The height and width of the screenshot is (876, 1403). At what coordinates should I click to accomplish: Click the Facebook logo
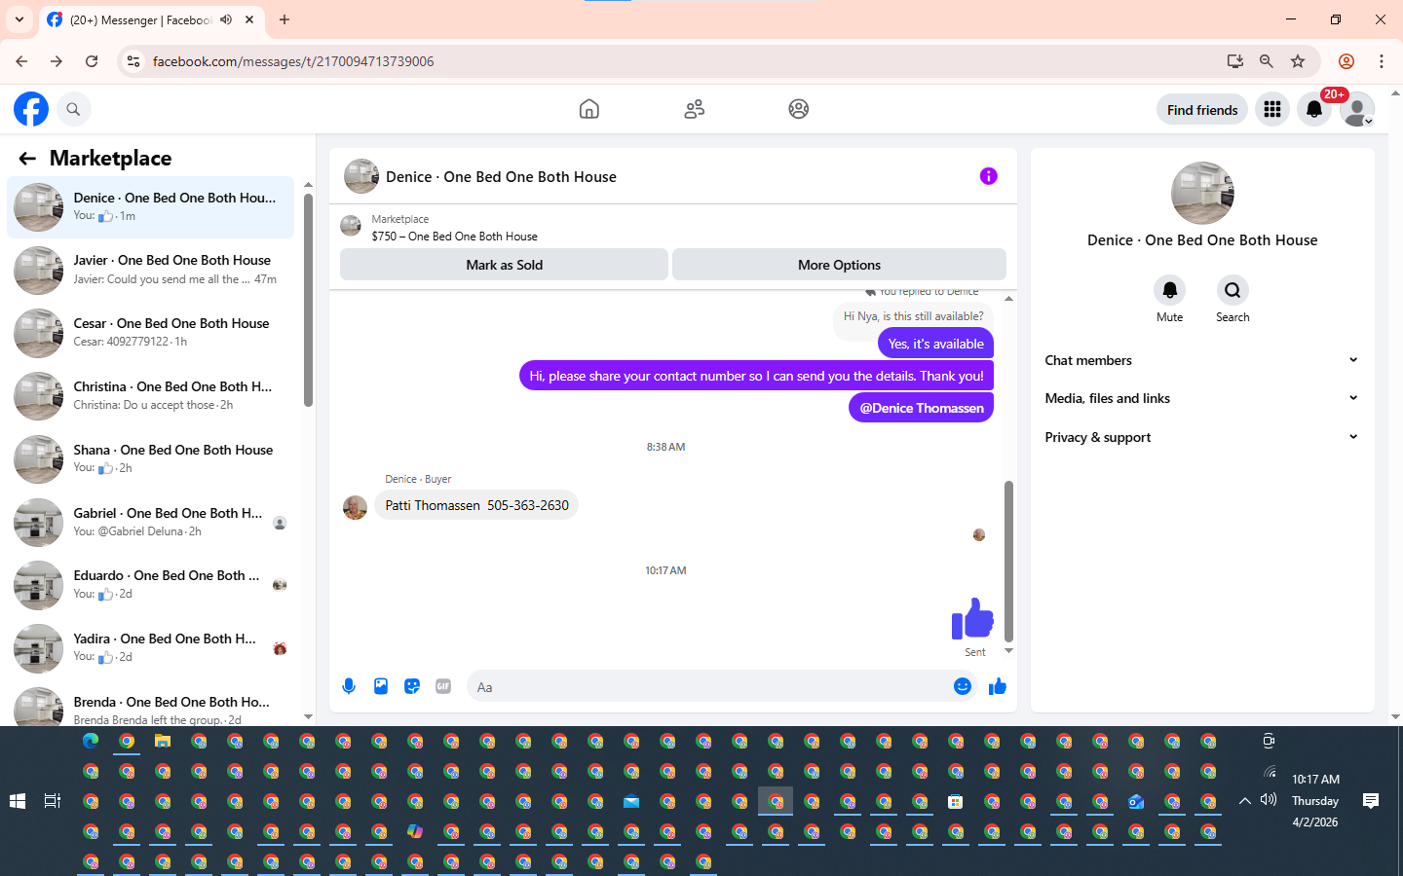coord(31,109)
